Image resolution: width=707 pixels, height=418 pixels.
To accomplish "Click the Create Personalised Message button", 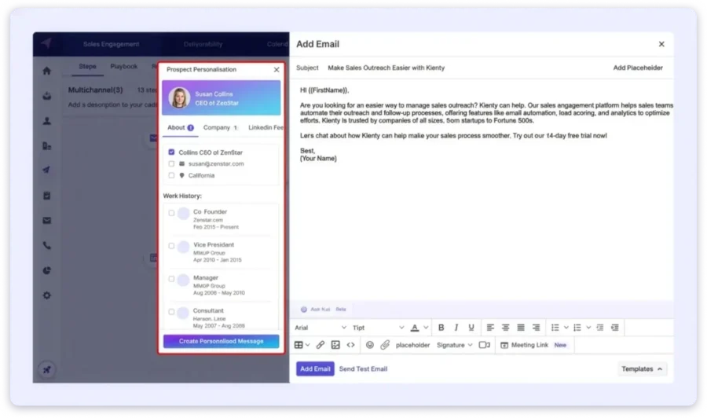I will (221, 341).
